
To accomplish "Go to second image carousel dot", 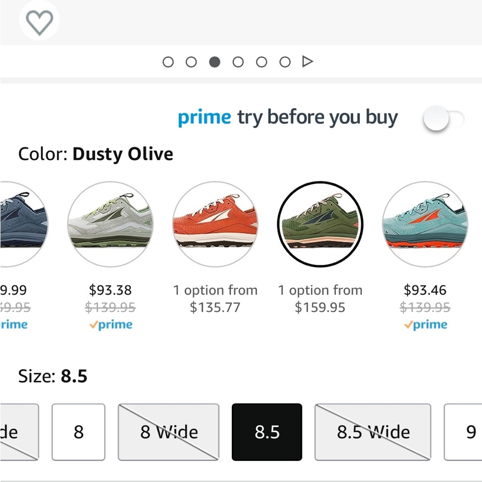I will point(191,62).
